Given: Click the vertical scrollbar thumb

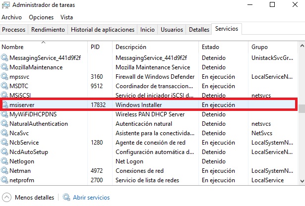Looking at the screenshot, I should tap(302, 109).
